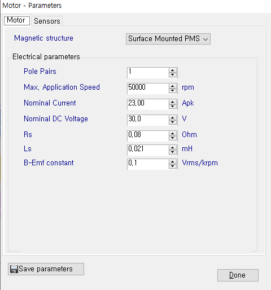Increase Rs value with up arrow
The width and height of the screenshot is (271, 290).
pyautogui.click(x=173, y=134)
